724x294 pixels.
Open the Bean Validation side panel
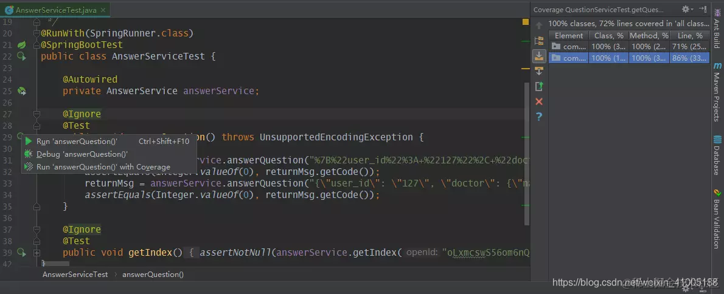717,219
